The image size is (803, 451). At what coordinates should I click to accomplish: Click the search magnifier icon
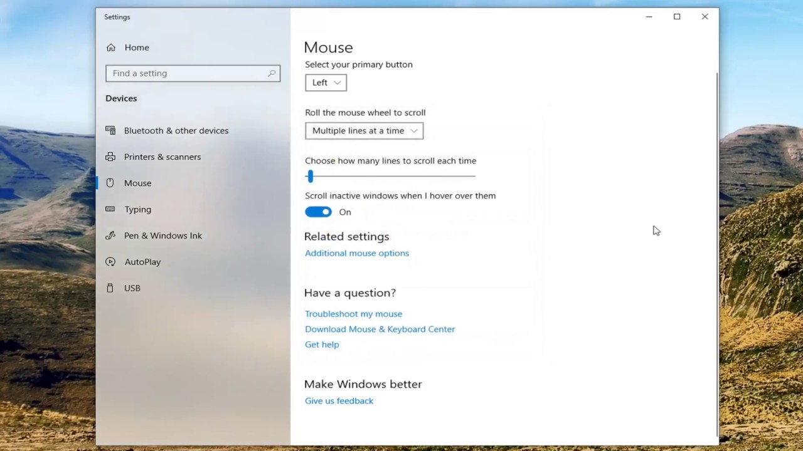click(x=272, y=73)
